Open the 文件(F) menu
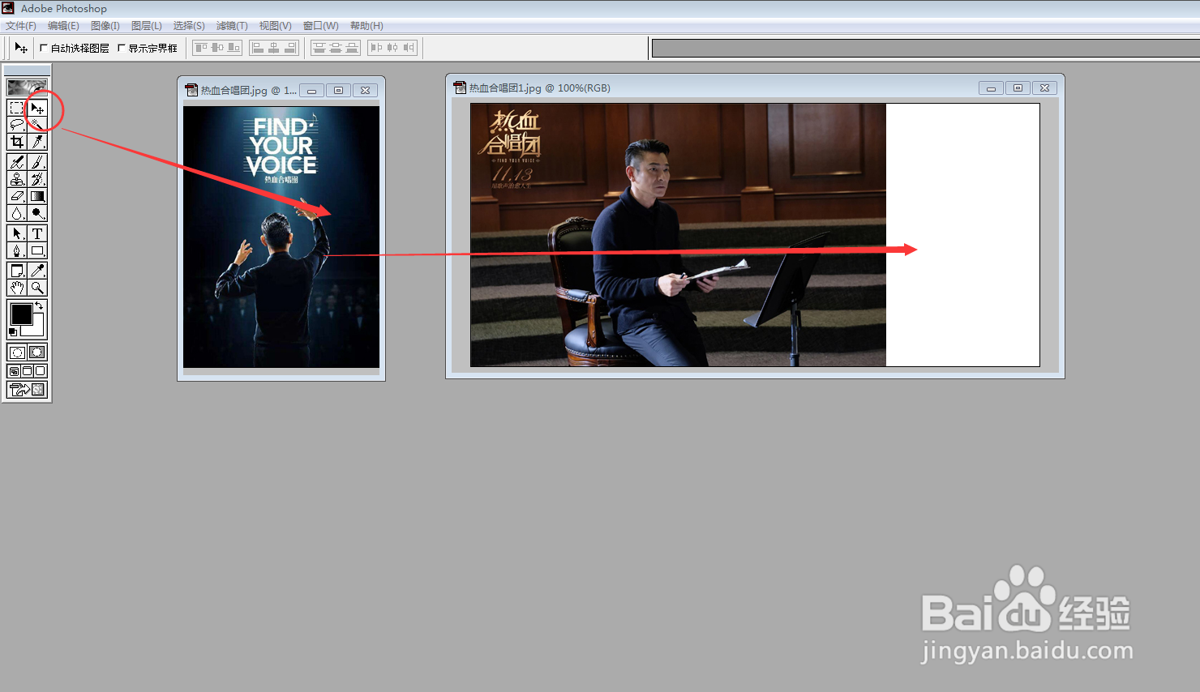The height and width of the screenshot is (692, 1200). point(21,26)
